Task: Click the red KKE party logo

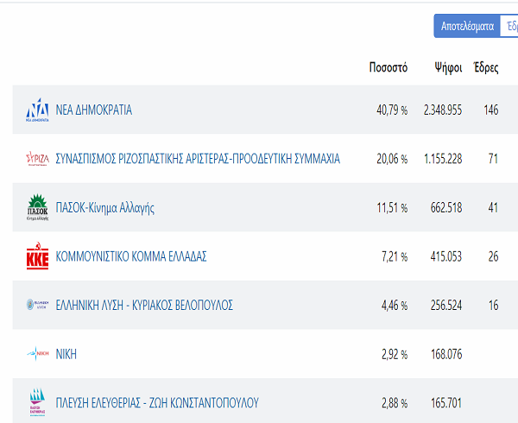Action: pyautogui.click(x=37, y=256)
